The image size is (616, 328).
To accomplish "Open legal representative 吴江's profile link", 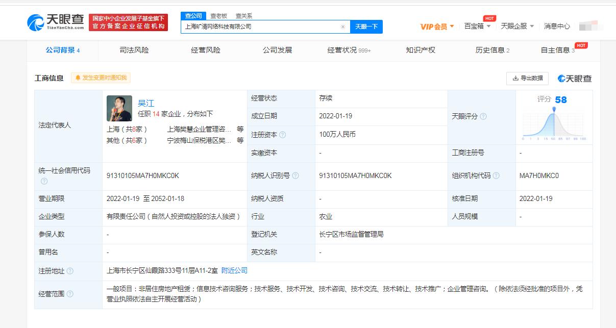I will coord(146,103).
